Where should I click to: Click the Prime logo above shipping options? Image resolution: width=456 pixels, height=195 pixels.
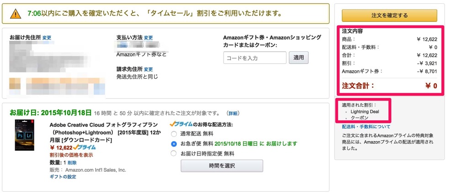180,124
